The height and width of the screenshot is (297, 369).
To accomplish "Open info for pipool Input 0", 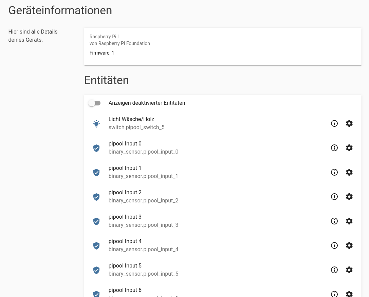I will tap(334, 148).
